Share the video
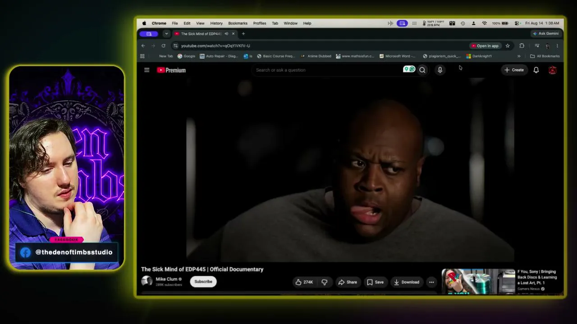The height and width of the screenshot is (324, 577). (348, 282)
